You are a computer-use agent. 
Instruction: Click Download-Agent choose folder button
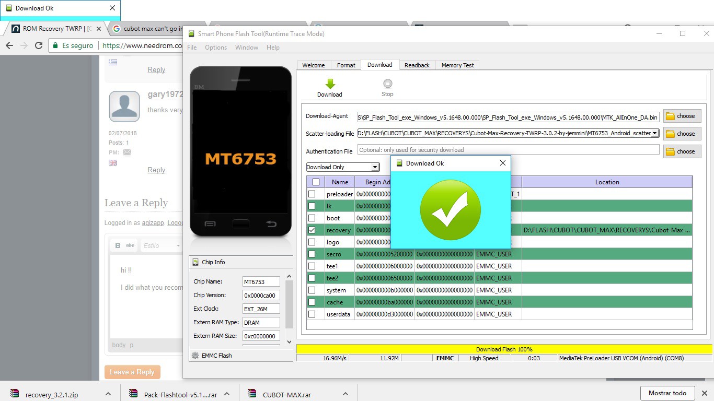click(682, 116)
